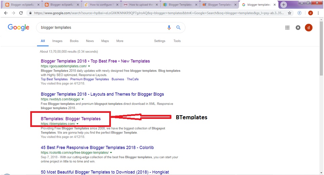This screenshot has width=324, height=175.
Task: Switch to the second Blogger eclipse4u tab
Action: 62,5
